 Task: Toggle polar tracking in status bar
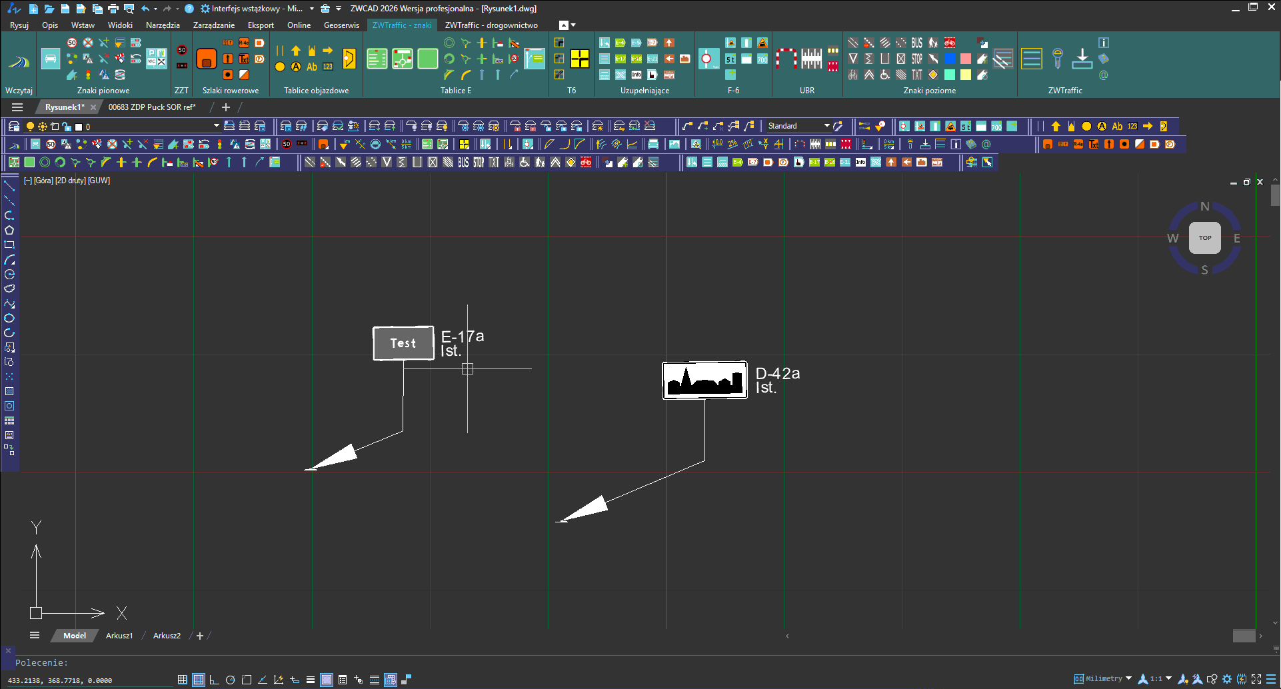click(x=231, y=680)
